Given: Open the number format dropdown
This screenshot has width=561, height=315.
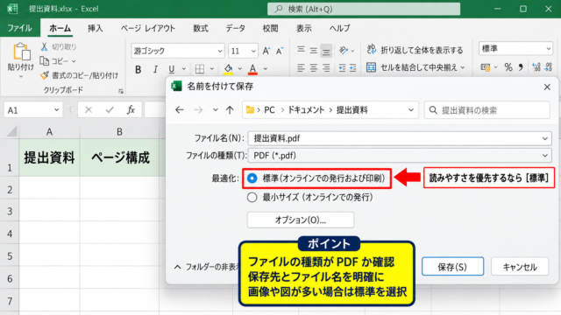Looking at the screenshot, I should 548,49.
